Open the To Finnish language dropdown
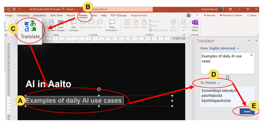Screen dimensions: 262x124 coord(212,83)
